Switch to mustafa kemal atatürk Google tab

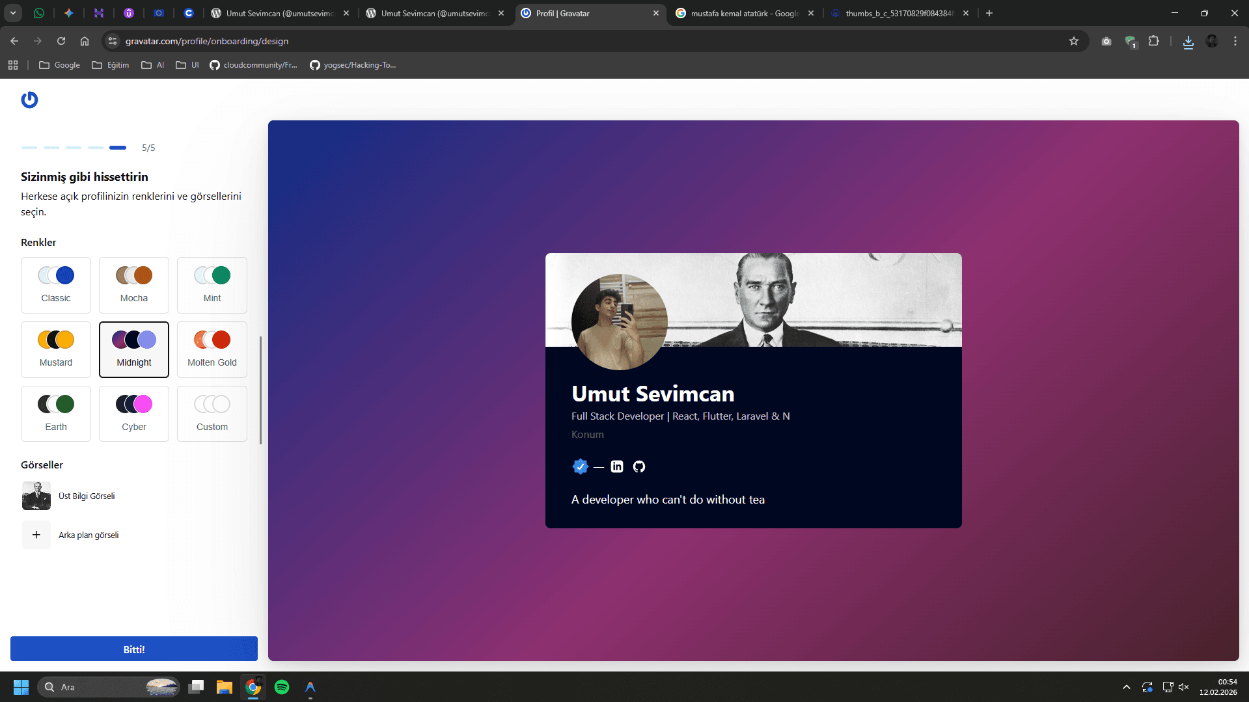click(742, 13)
